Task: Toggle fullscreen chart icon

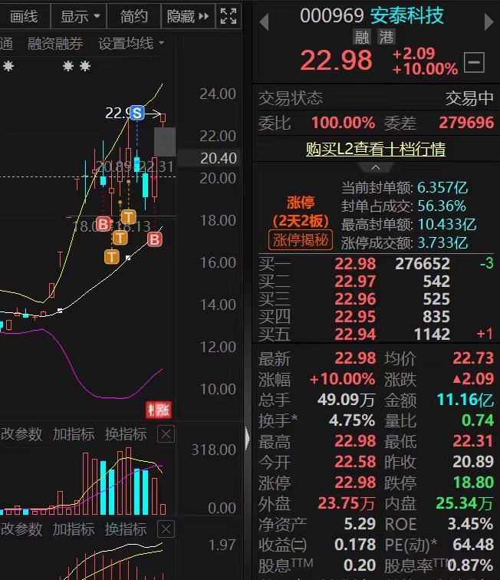Action: pyautogui.click(x=229, y=16)
